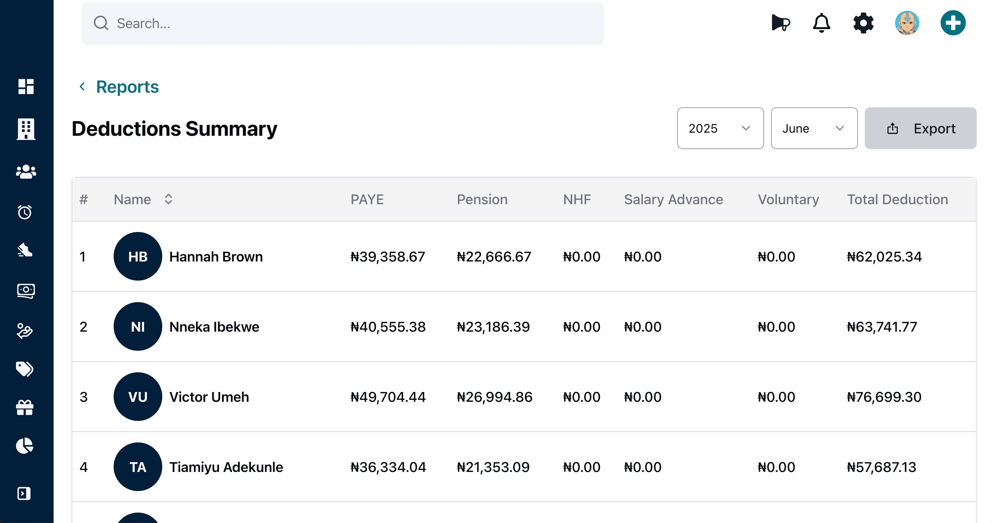
Task: Click the Export button
Action: pos(920,128)
